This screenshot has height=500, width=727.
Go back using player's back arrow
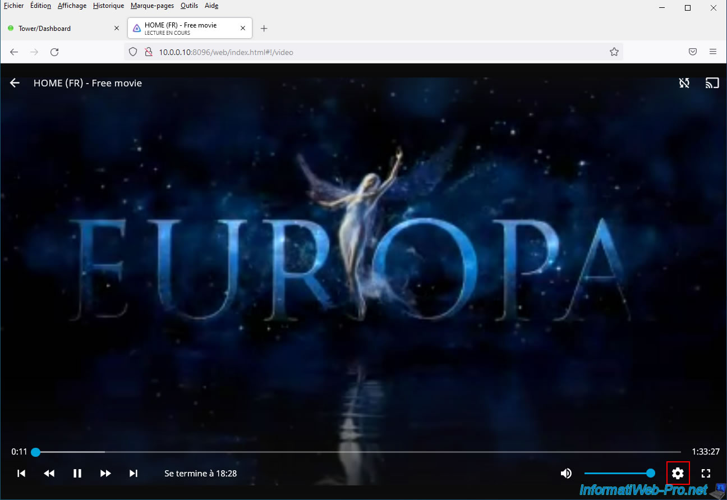(15, 83)
